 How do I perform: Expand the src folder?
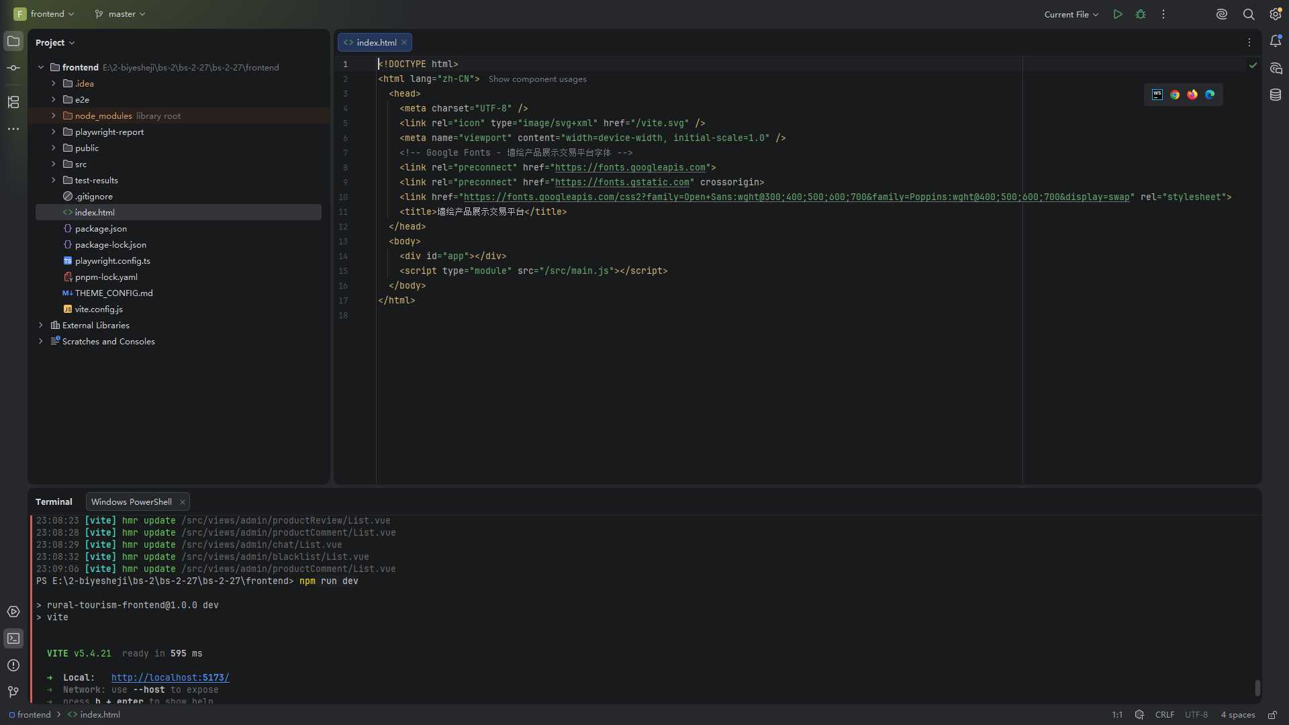pos(54,164)
